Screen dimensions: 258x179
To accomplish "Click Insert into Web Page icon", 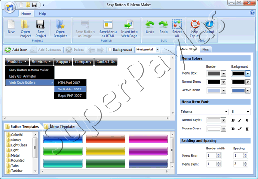I will (129, 24).
